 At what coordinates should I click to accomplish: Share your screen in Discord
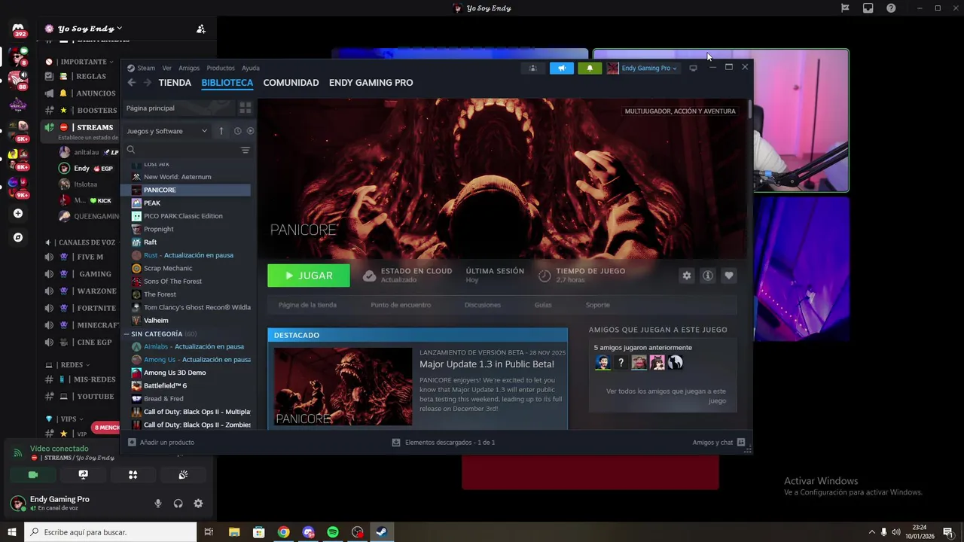point(83,475)
